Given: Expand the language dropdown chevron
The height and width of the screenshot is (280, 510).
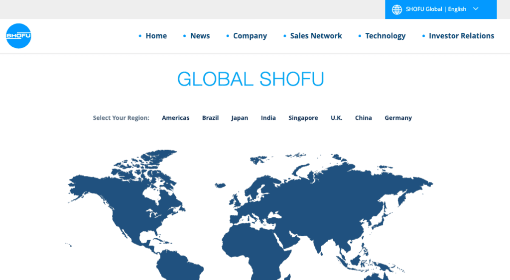Looking at the screenshot, I should click(476, 9).
